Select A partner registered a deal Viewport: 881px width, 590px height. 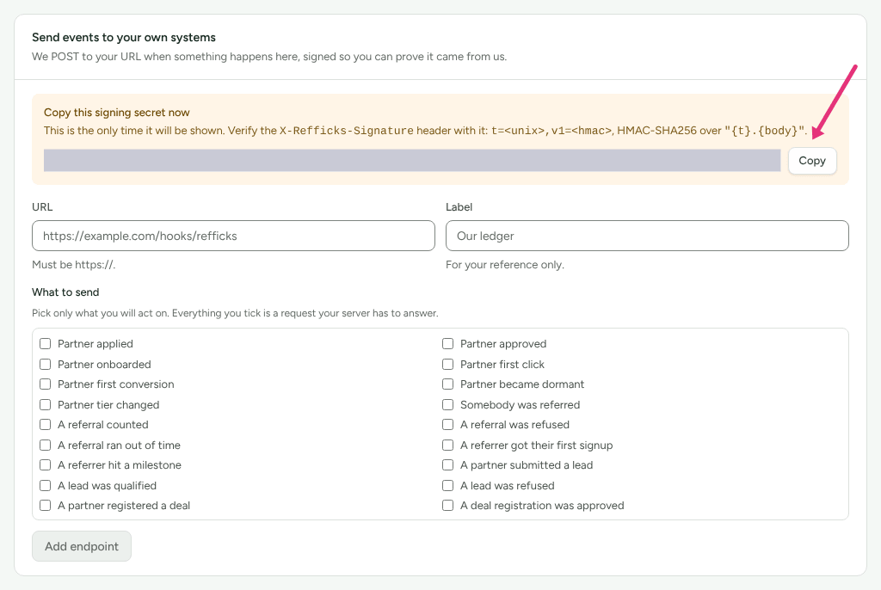click(46, 505)
